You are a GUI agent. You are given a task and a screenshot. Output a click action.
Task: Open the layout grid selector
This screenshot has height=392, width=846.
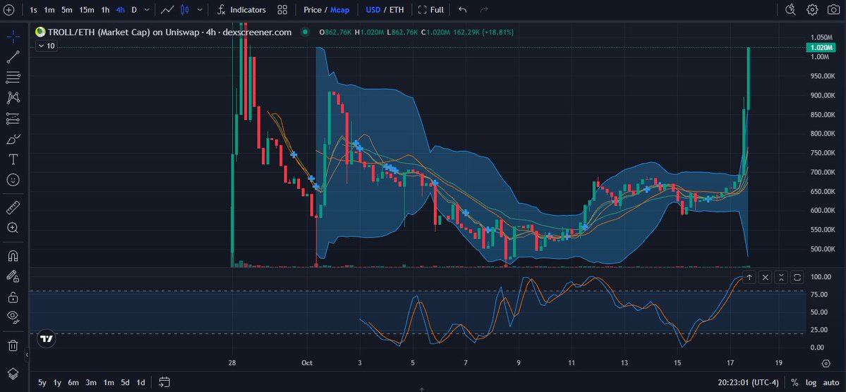[x=282, y=10]
